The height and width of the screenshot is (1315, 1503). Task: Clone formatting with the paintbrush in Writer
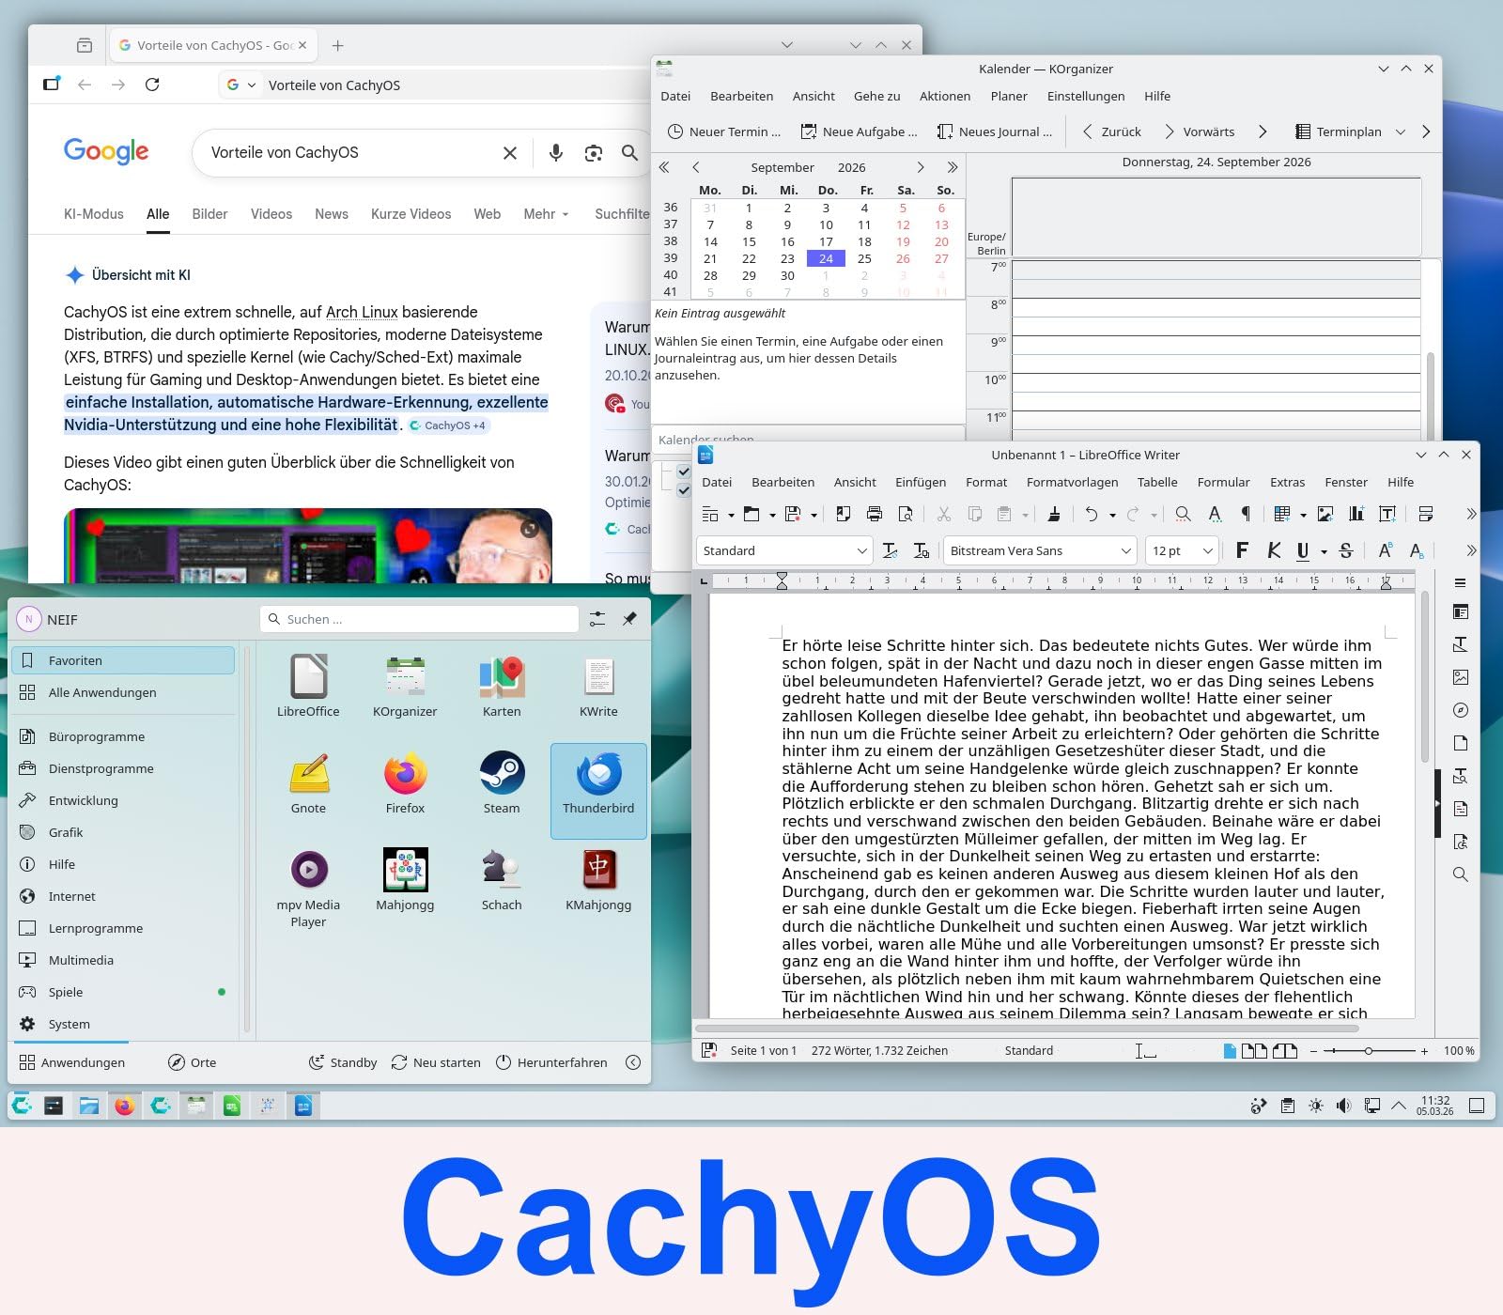coord(1054,514)
